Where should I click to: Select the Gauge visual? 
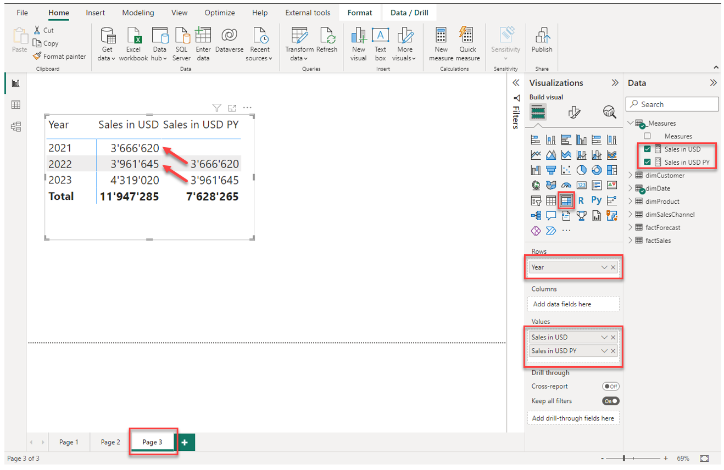pyautogui.click(x=566, y=186)
